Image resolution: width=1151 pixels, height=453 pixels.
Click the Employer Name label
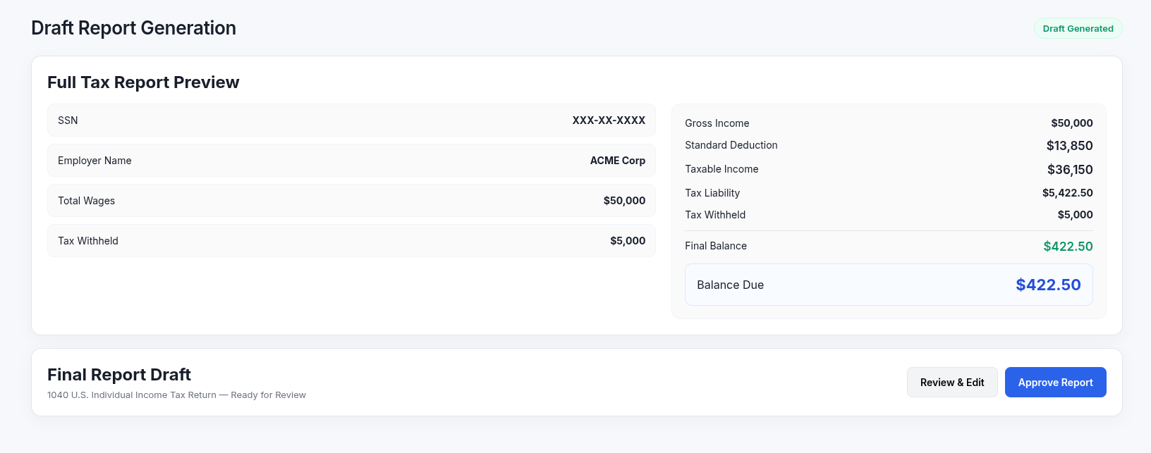pyautogui.click(x=95, y=161)
